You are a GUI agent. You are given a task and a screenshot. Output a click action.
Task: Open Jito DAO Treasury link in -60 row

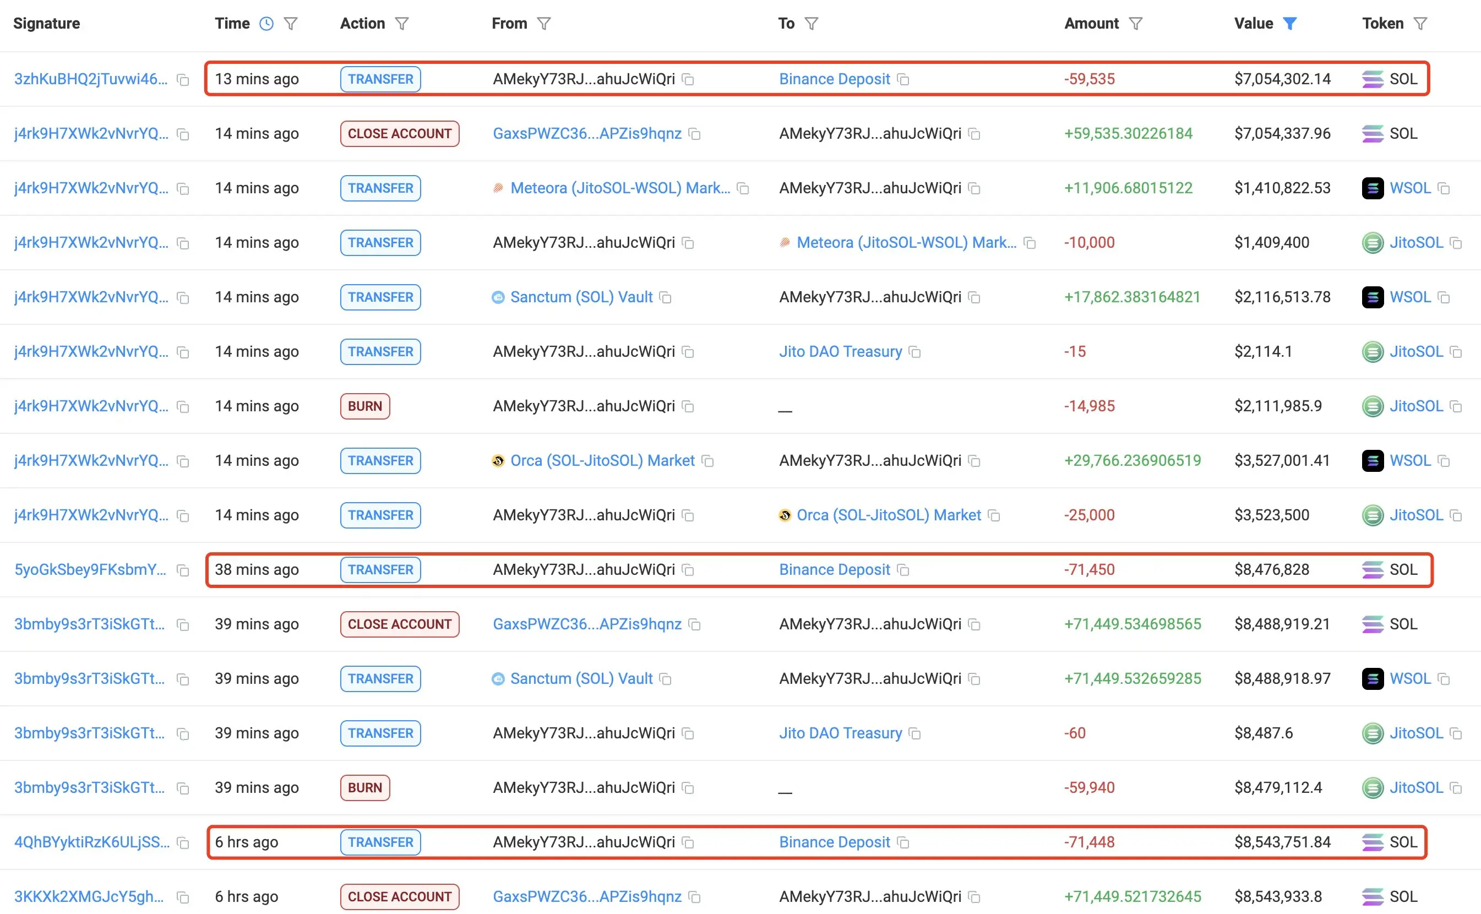[840, 733]
